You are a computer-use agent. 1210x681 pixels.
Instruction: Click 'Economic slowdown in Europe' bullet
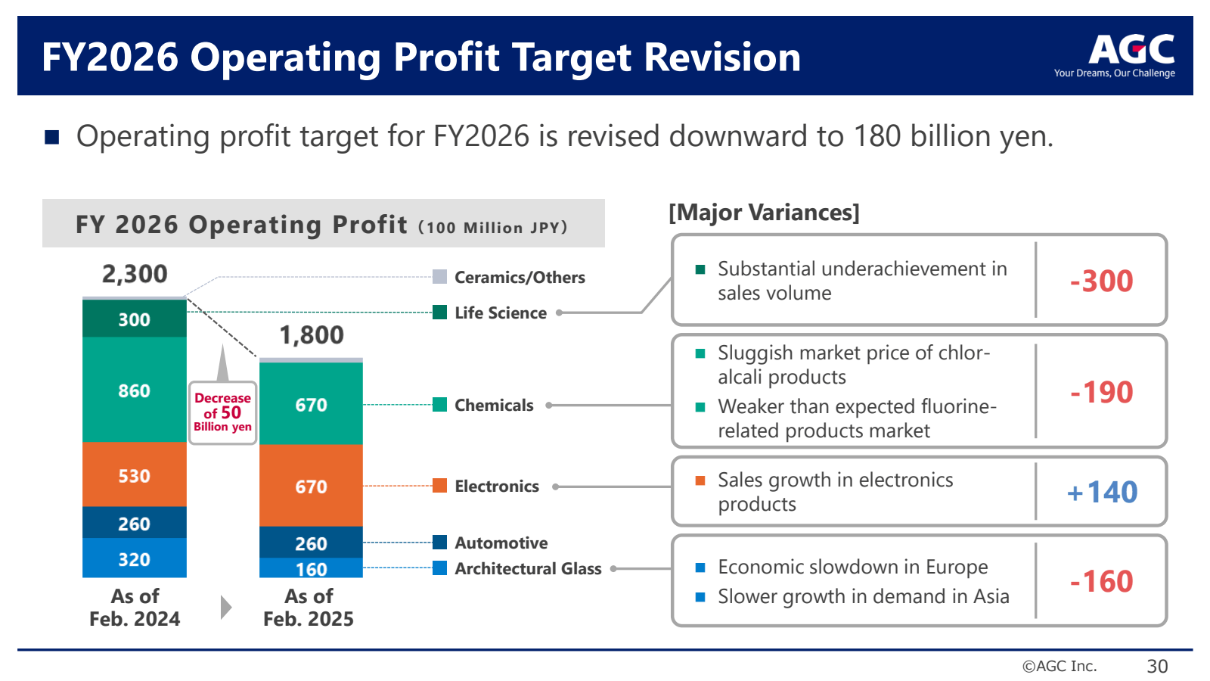(852, 567)
